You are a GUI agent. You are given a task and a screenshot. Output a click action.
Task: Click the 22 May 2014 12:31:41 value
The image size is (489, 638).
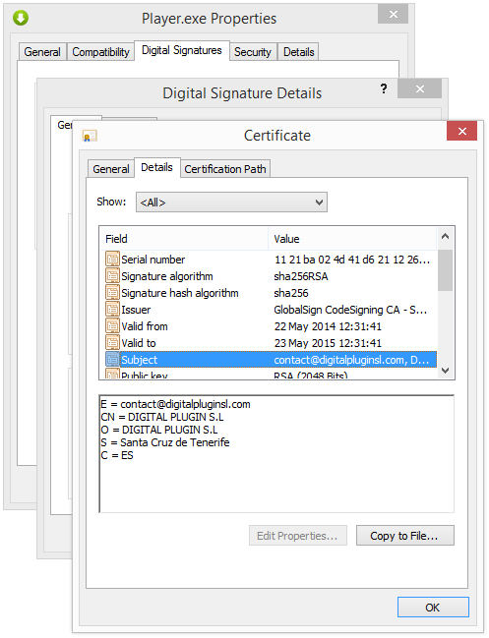pos(328,326)
